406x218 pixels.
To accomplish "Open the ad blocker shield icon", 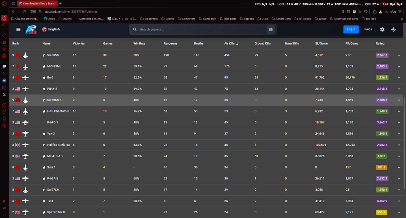I will [x=354, y=12].
